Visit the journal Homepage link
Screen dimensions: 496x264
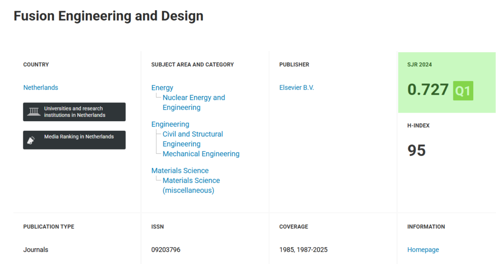[x=423, y=250]
